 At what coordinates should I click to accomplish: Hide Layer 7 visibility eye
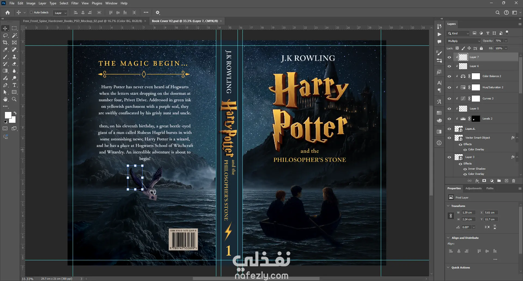pos(449,57)
